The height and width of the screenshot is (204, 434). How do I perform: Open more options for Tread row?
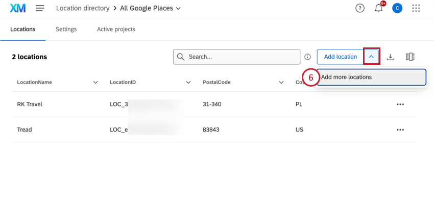coord(400,130)
